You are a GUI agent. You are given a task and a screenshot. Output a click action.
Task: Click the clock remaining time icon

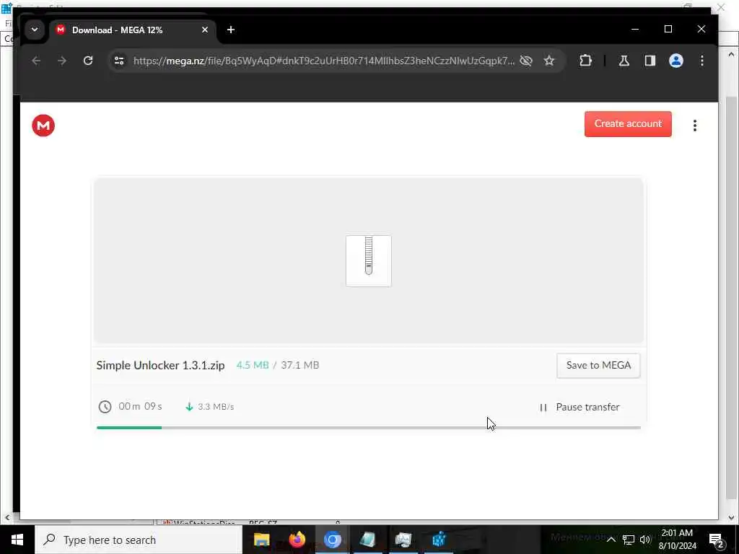105,407
